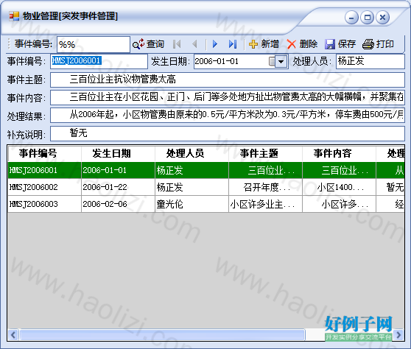Click 杨正发 cell in HMSJ2006002 row
The width and height of the screenshot is (411, 349).
pyautogui.click(x=192, y=187)
